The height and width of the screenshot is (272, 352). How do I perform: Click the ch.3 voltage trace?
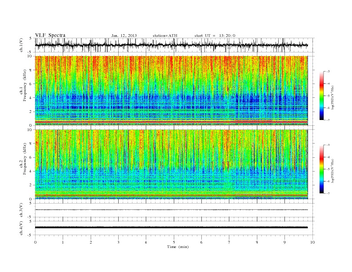[x=171, y=210]
